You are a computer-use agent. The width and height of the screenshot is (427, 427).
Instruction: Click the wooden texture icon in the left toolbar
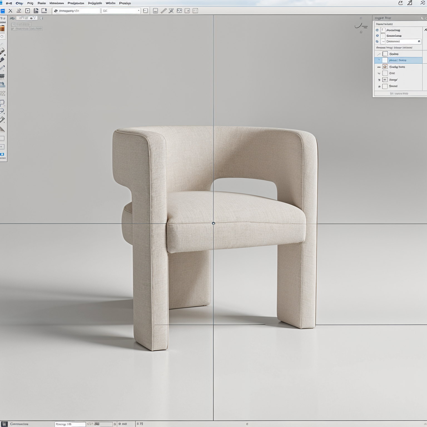(x=2, y=28)
